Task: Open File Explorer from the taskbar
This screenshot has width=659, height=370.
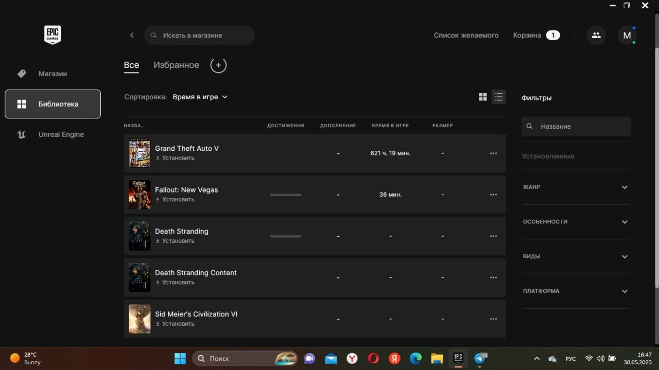Action: coord(437,358)
